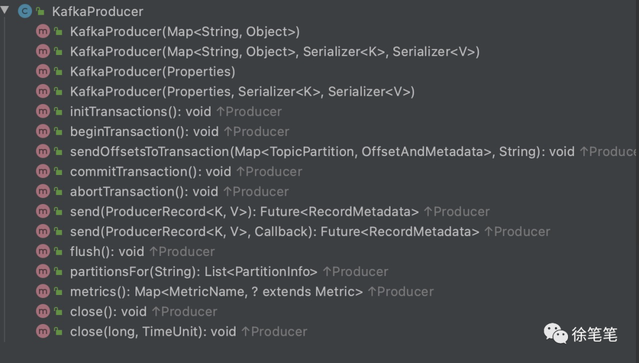Click the WeChat logo icon in the watermark

tap(556, 333)
